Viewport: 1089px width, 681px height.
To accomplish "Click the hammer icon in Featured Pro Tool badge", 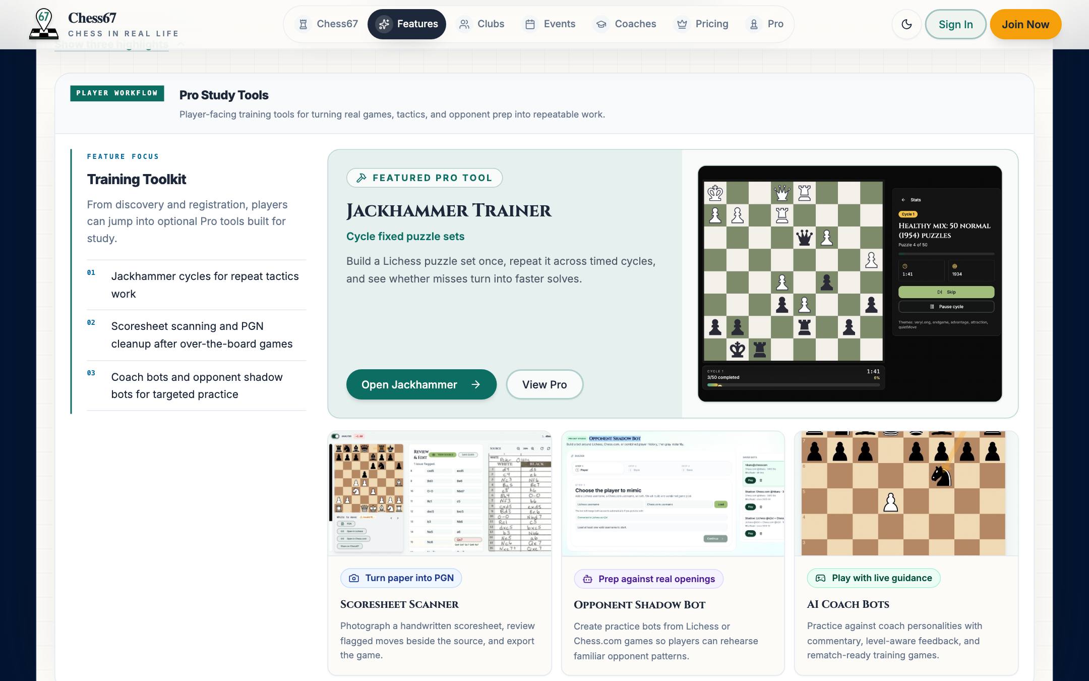I will tap(361, 178).
